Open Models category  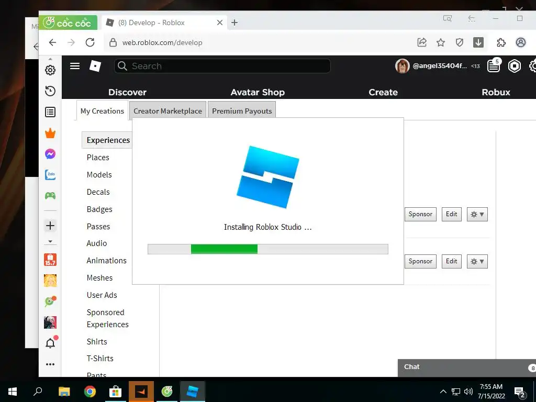tap(99, 175)
